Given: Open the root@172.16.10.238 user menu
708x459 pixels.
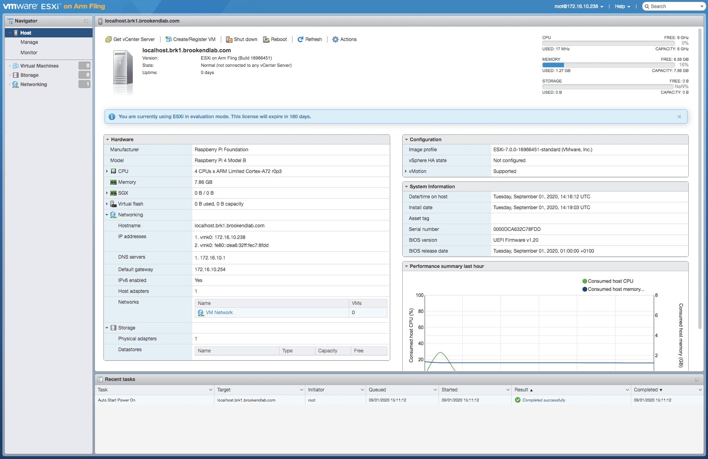Looking at the screenshot, I should pos(578,6).
